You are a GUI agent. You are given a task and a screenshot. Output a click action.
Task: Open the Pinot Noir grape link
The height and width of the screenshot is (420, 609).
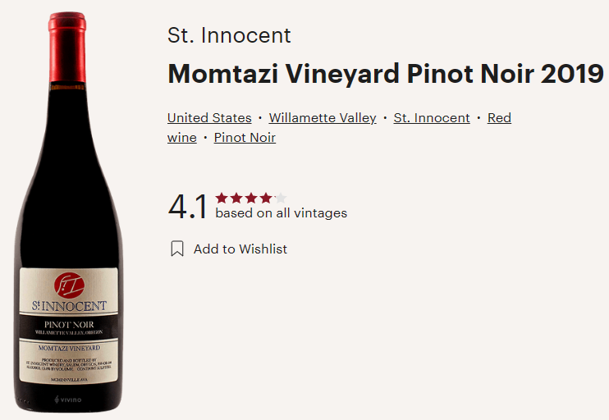point(245,138)
